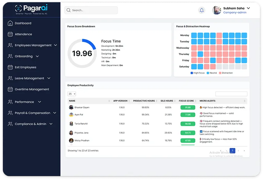The image size is (263, 180).
Task: Click the Attendence calendar icon
Action: tap(10, 34)
